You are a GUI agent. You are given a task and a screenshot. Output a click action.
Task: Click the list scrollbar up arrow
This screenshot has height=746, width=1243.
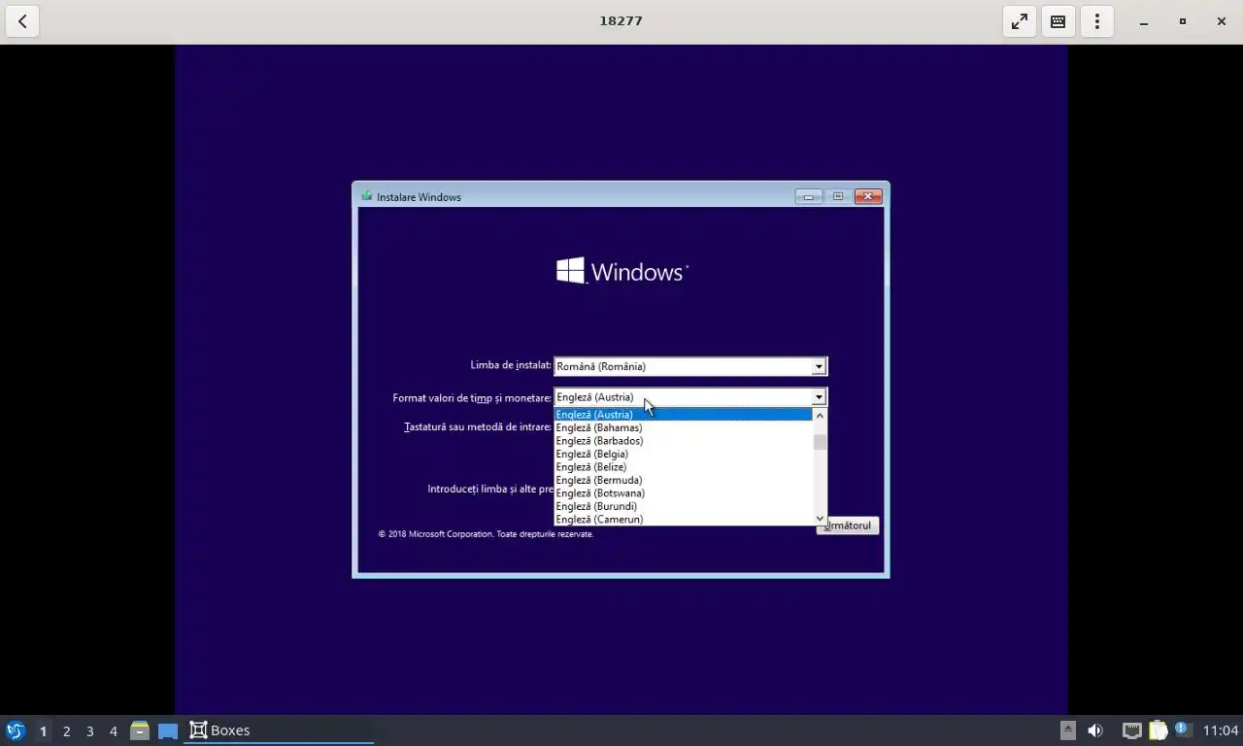pyautogui.click(x=820, y=415)
